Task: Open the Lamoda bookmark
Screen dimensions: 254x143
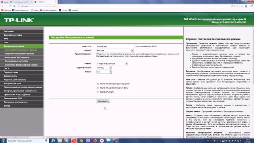Action: pyautogui.click(x=63, y=10)
